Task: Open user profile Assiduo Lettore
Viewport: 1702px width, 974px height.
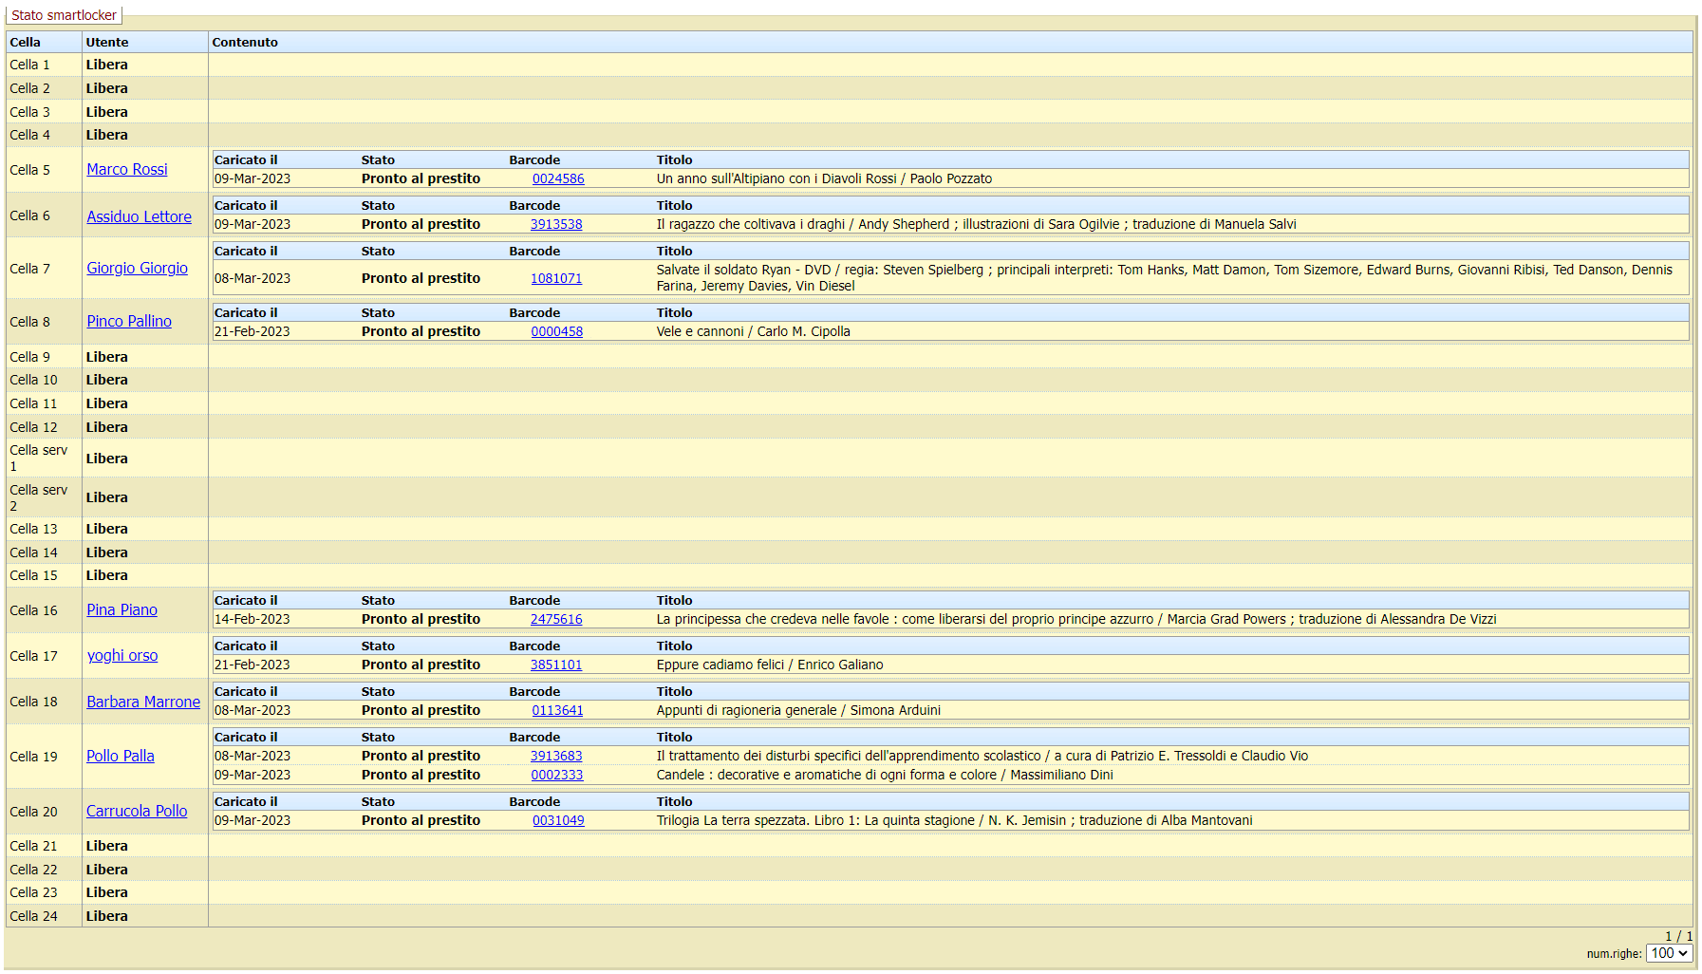Action: pos(139,215)
